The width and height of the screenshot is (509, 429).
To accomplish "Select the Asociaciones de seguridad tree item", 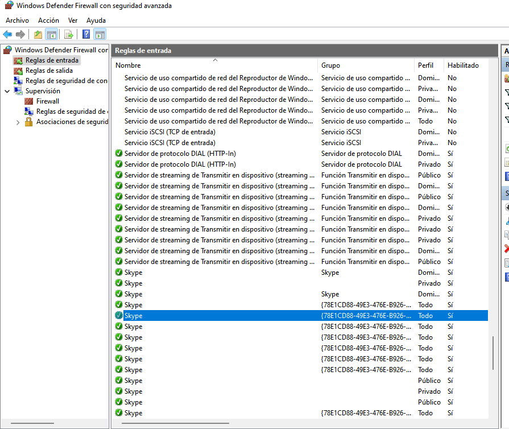I will (72, 122).
